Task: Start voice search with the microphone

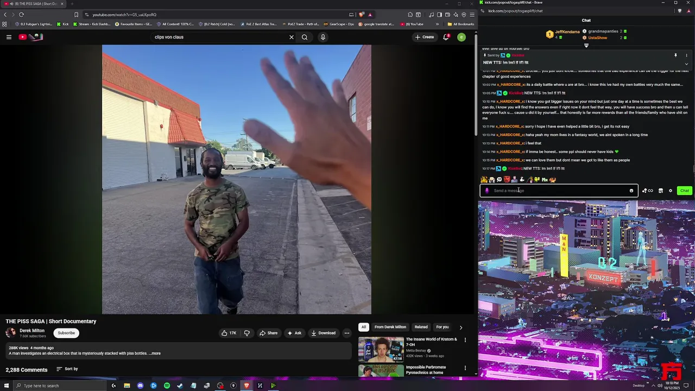Action: (323, 37)
